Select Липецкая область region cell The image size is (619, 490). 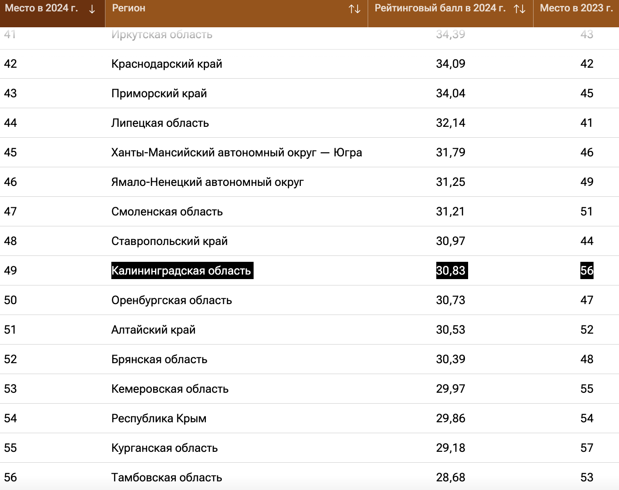(x=160, y=123)
